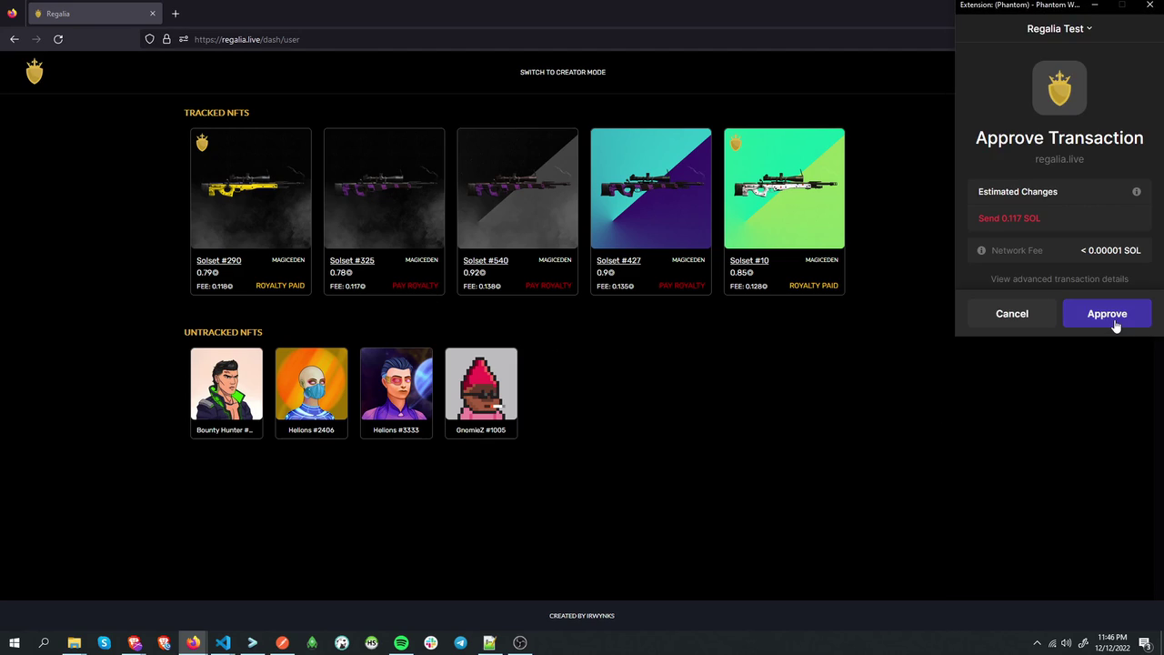The image size is (1164, 655).
Task: Open the Regalia Test account dropdown
Action: [1059, 28]
